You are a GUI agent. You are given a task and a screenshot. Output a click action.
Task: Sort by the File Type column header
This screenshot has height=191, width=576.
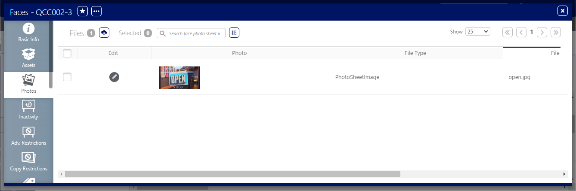pos(415,53)
